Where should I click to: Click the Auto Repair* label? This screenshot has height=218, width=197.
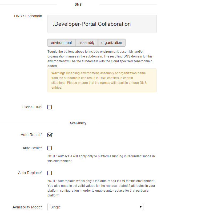tap(31, 135)
